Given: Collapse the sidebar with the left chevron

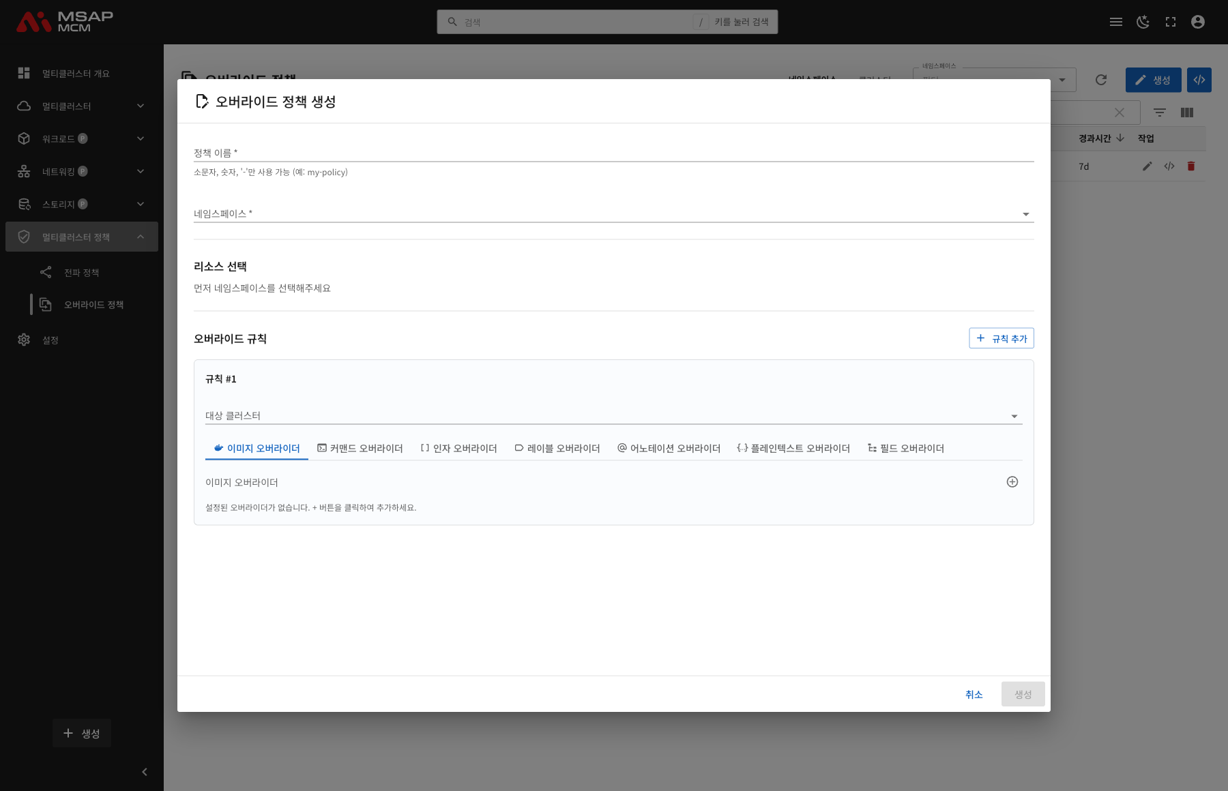Looking at the screenshot, I should [x=145, y=772].
